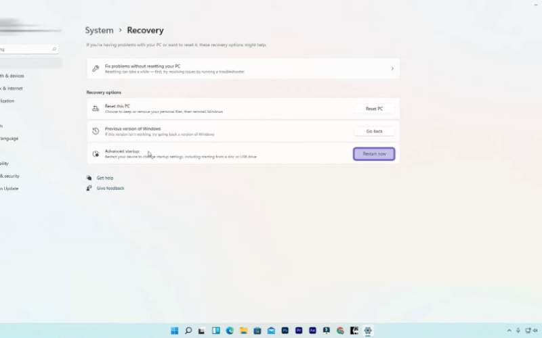Open Microsoft Store from the taskbar
Viewport: 542px width, 338px height.
coord(257,331)
